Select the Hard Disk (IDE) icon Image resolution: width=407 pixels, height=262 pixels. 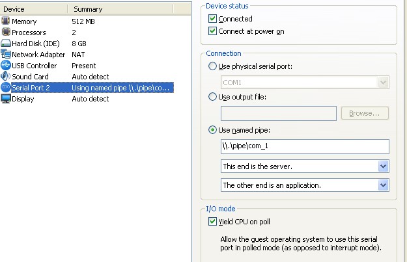click(x=6, y=44)
